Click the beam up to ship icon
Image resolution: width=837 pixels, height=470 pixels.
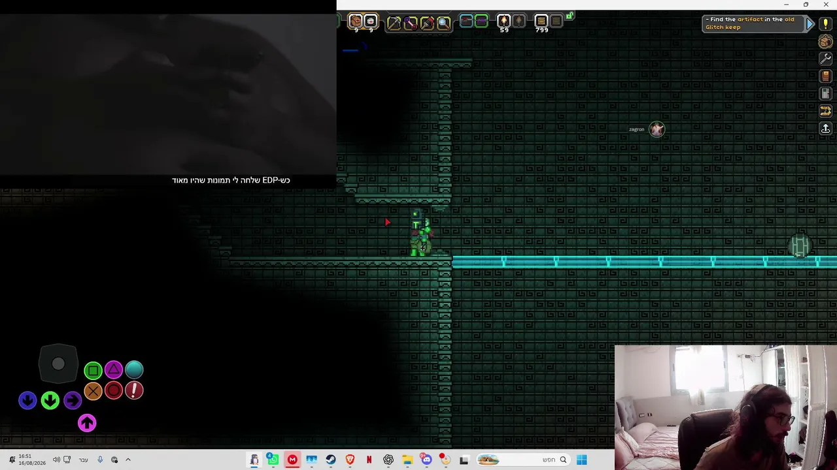tap(825, 129)
